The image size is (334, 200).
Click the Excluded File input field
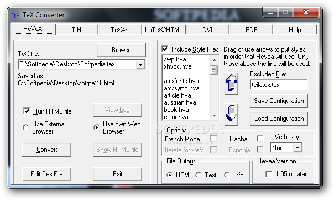[279, 85]
